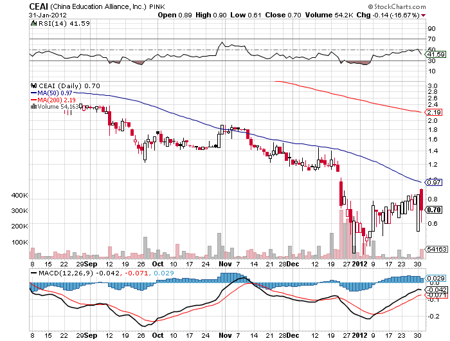The height and width of the screenshot is (341, 450).
Task: Click the StockCharts.com copyright label
Action: (397, 6)
